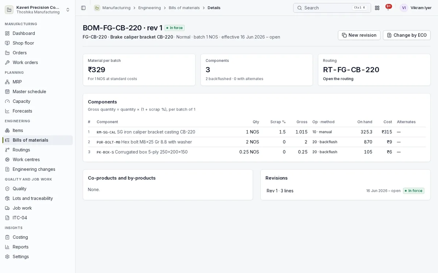Click the MRP sidebar icon

(x=7, y=82)
